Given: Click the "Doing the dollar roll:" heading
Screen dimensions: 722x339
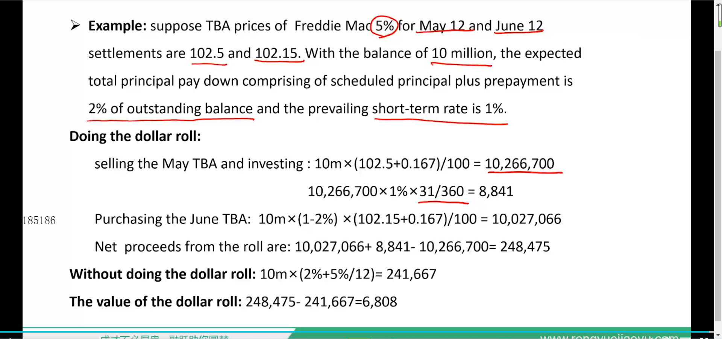Looking at the screenshot, I should 135,136.
